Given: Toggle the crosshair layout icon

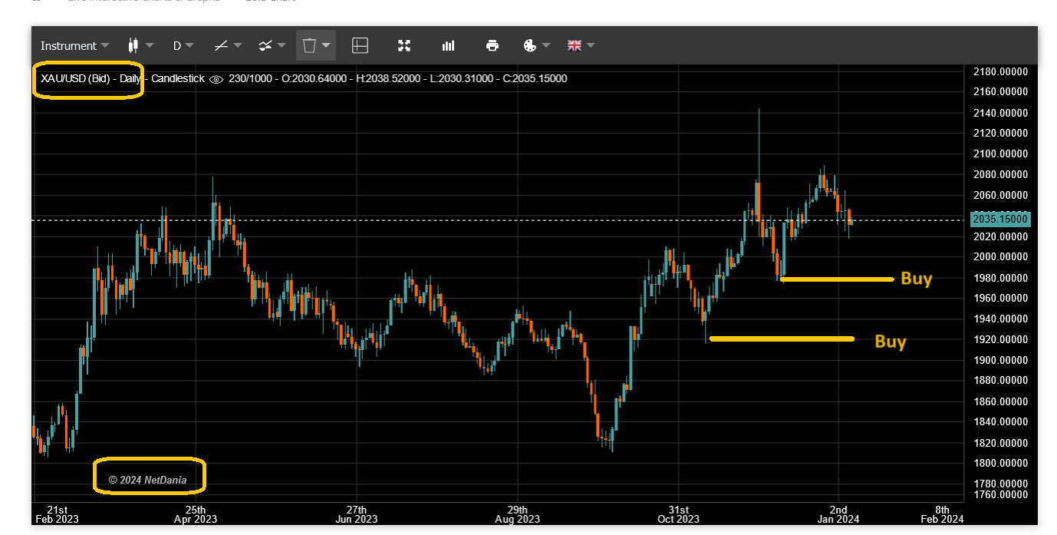Looking at the screenshot, I should pos(360,46).
